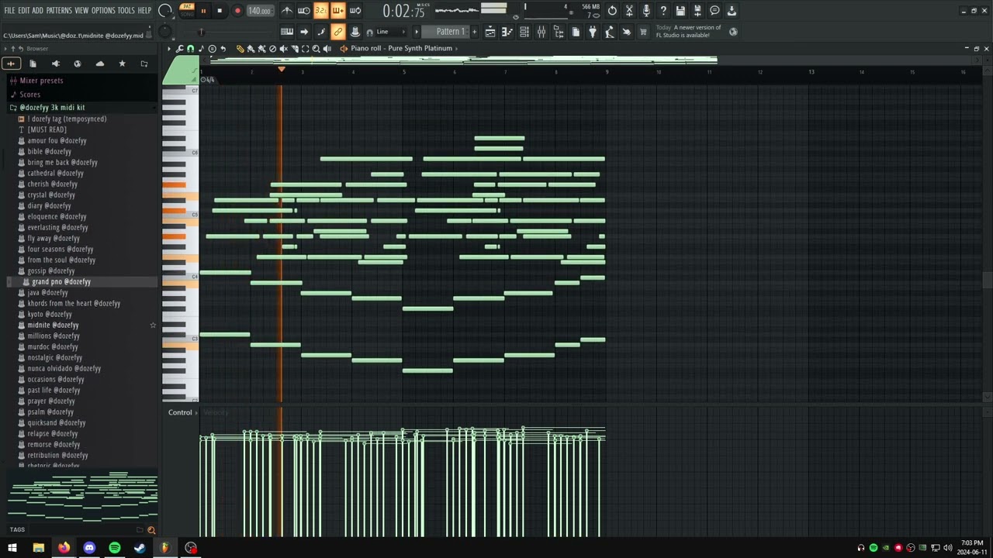The width and height of the screenshot is (993, 558).
Task: Toggle blend recording overdub
Action: 337,11
